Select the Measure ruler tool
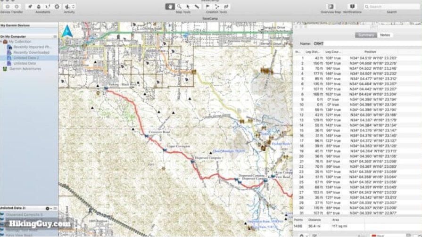Image resolution: width=422 pixels, height=237 pixels. (x=197, y=7)
